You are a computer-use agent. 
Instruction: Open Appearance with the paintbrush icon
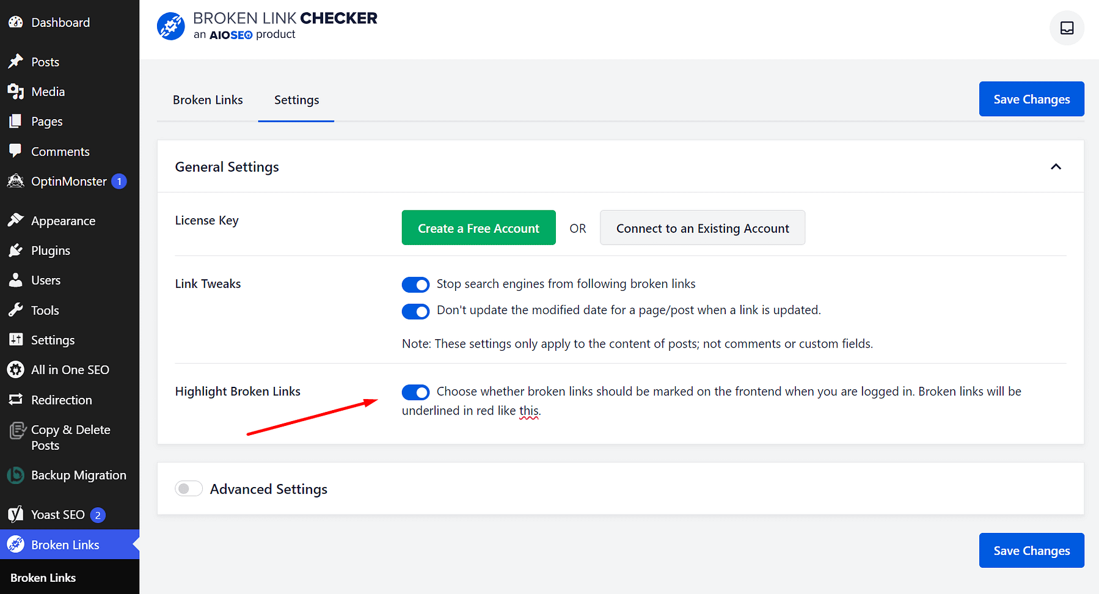15,220
